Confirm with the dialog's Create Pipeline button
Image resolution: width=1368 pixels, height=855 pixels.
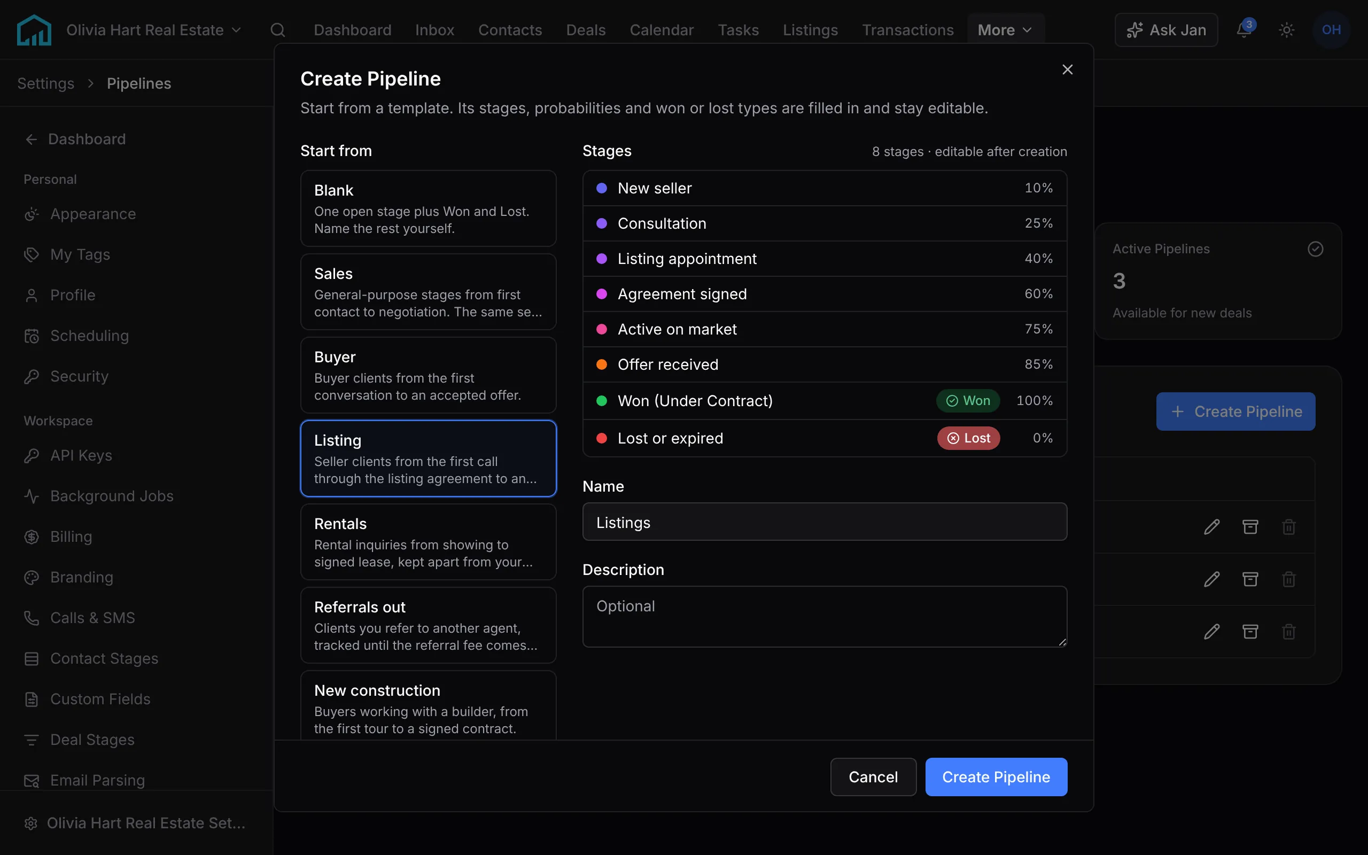pos(996,777)
